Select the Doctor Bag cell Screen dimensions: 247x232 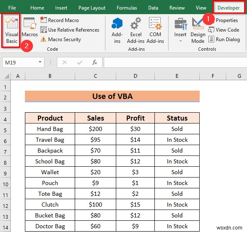[50, 226]
